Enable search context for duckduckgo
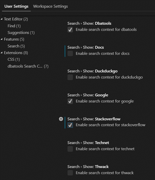This screenshot has width=155, height=180. [x=70, y=77]
